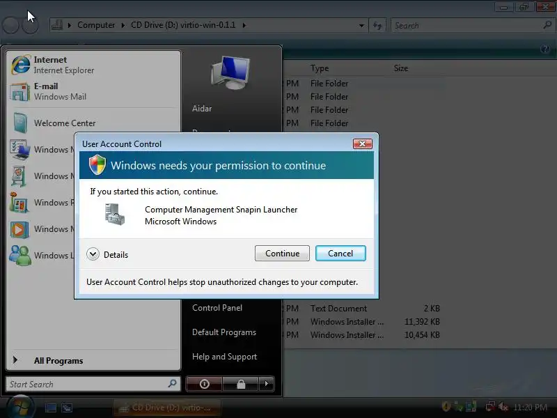Close the User Account Control dialog

click(362, 144)
